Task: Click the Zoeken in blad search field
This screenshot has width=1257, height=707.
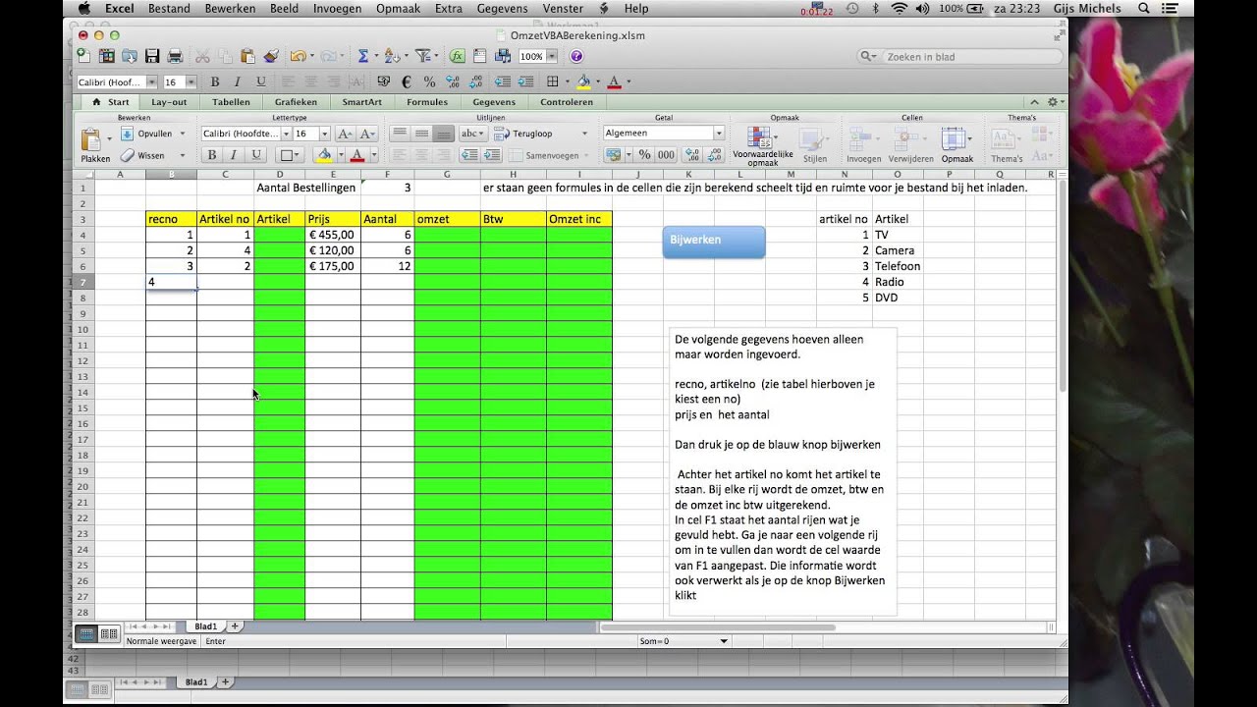Action: point(958,57)
